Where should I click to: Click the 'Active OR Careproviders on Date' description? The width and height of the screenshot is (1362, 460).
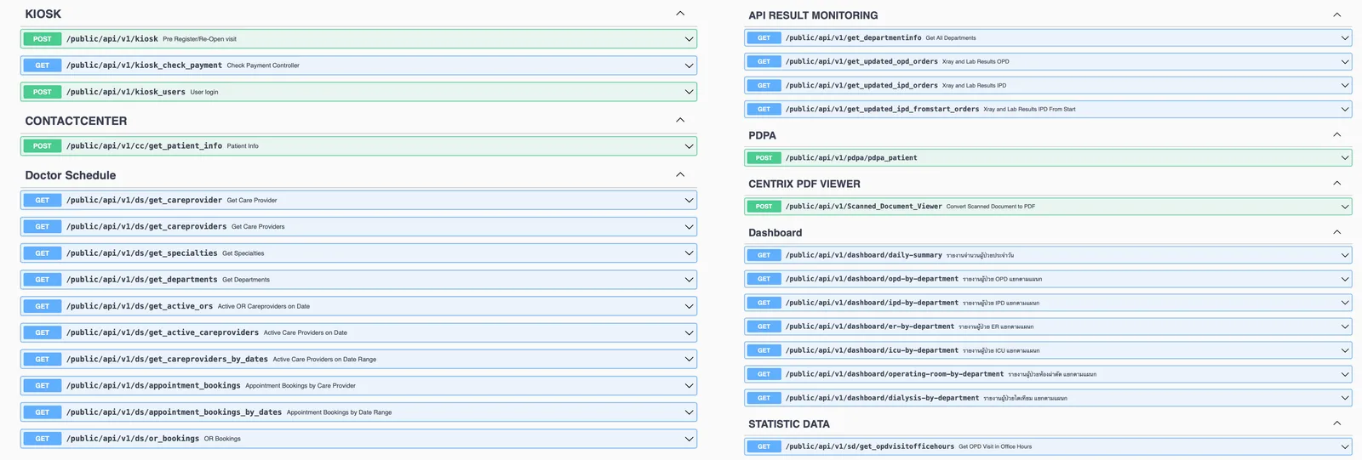click(264, 306)
